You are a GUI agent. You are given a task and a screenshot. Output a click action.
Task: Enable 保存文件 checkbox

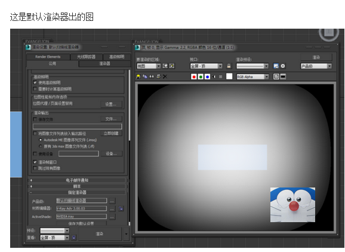pyautogui.click(x=35, y=119)
